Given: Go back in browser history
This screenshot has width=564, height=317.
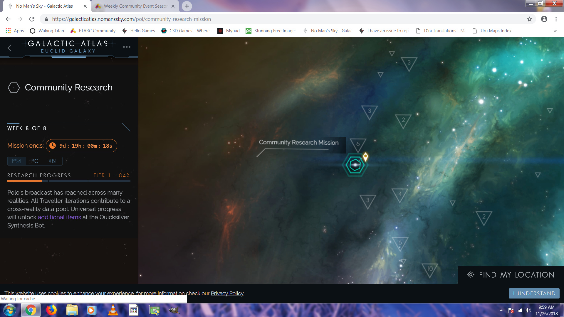Looking at the screenshot, I should [8, 19].
